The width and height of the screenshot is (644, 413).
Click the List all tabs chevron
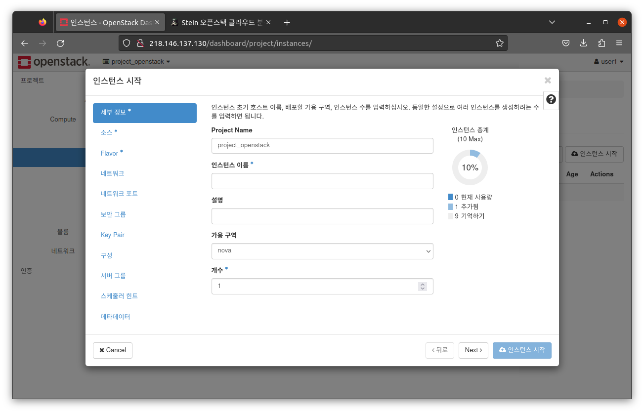click(x=552, y=22)
